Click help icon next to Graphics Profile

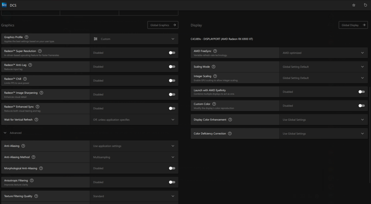click(26, 37)
